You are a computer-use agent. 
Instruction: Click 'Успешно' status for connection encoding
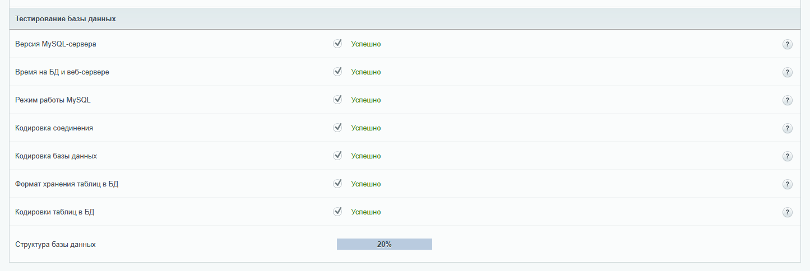pyautogui.click(x=366, y=128)
